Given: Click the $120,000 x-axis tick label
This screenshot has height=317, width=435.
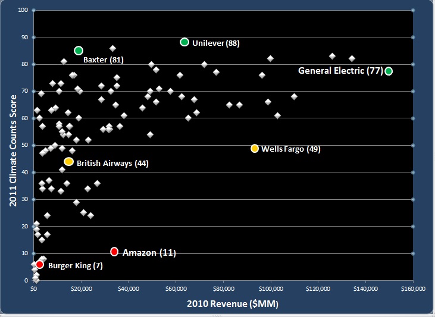Looking at the screenshot, I should [318, 289].
